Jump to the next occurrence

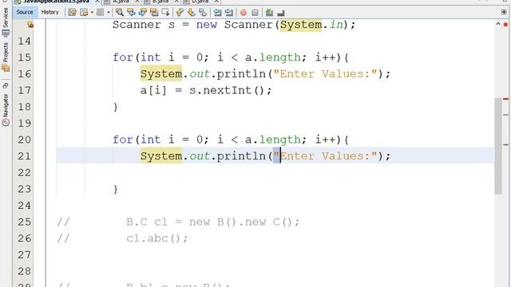(143, 13)
